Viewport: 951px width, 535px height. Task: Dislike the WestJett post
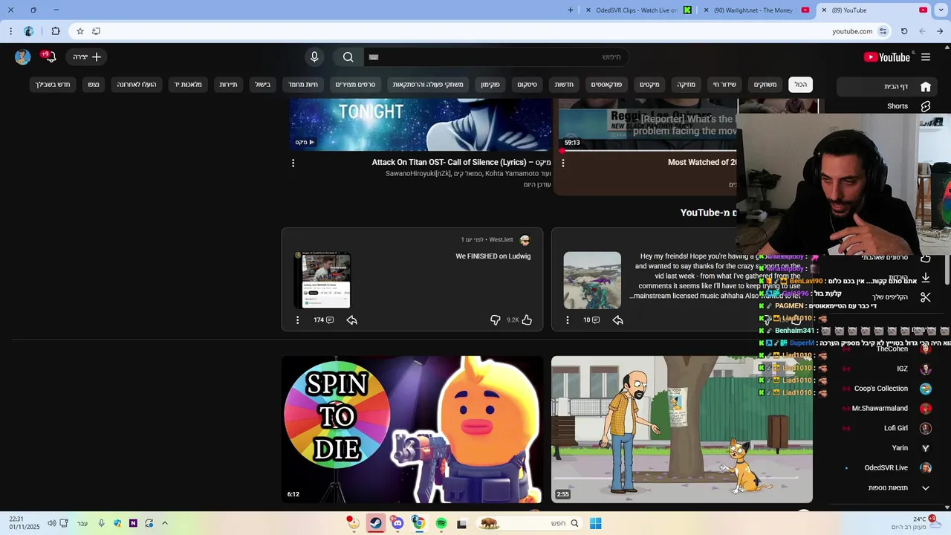coord(495,320)
